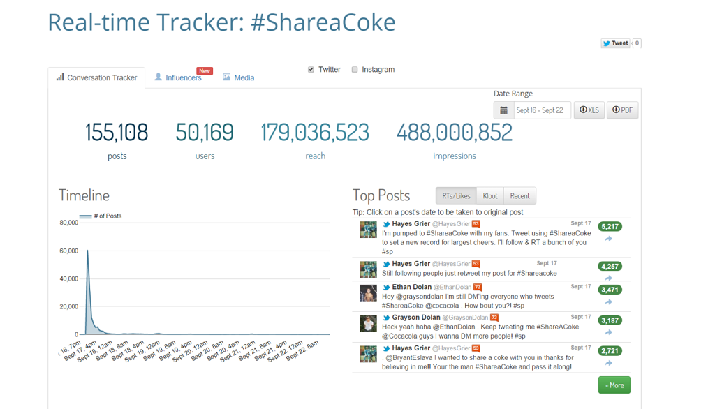Image resolution: width=715 pixels, height=409 pixels.
Task: Click Sept 17 date on Ethan Dolan's post
Action: 581,286
